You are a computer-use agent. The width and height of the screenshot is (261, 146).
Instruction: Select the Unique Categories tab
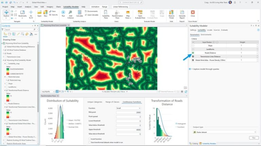point(95,102)
